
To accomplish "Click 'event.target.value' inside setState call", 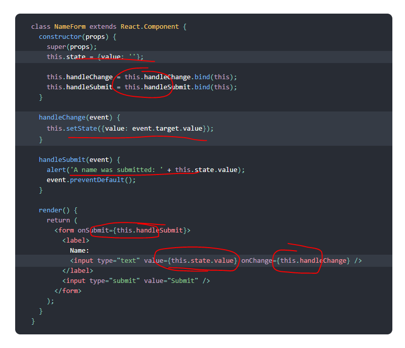I will pyautogui.click(x=167, y=129).
